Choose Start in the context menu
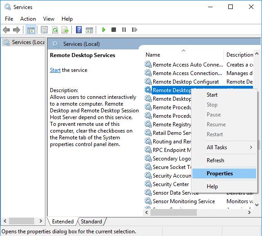Viewport: 262px width, 236px height. pyautogui.click(x=224, y=95)
